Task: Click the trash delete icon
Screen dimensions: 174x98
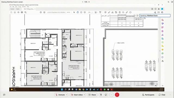Action: (x=120, y=12)
